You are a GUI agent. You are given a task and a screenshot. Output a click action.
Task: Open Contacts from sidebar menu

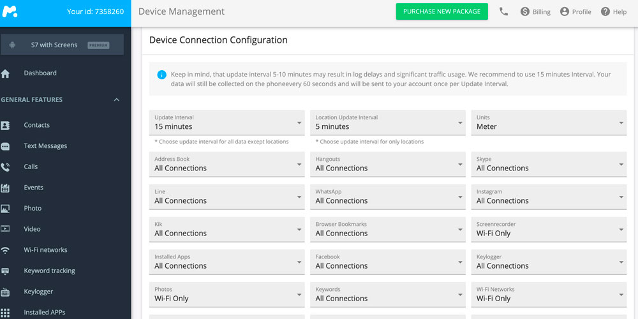click(36, 125)
